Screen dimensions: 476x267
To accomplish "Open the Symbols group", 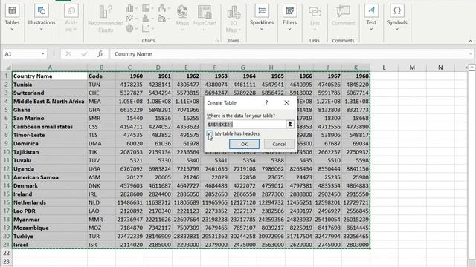I will click(x=397, y=17).
